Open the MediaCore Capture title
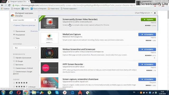This screenshot has width=169, height=95. pyautogui.click(x=72, y=34)
